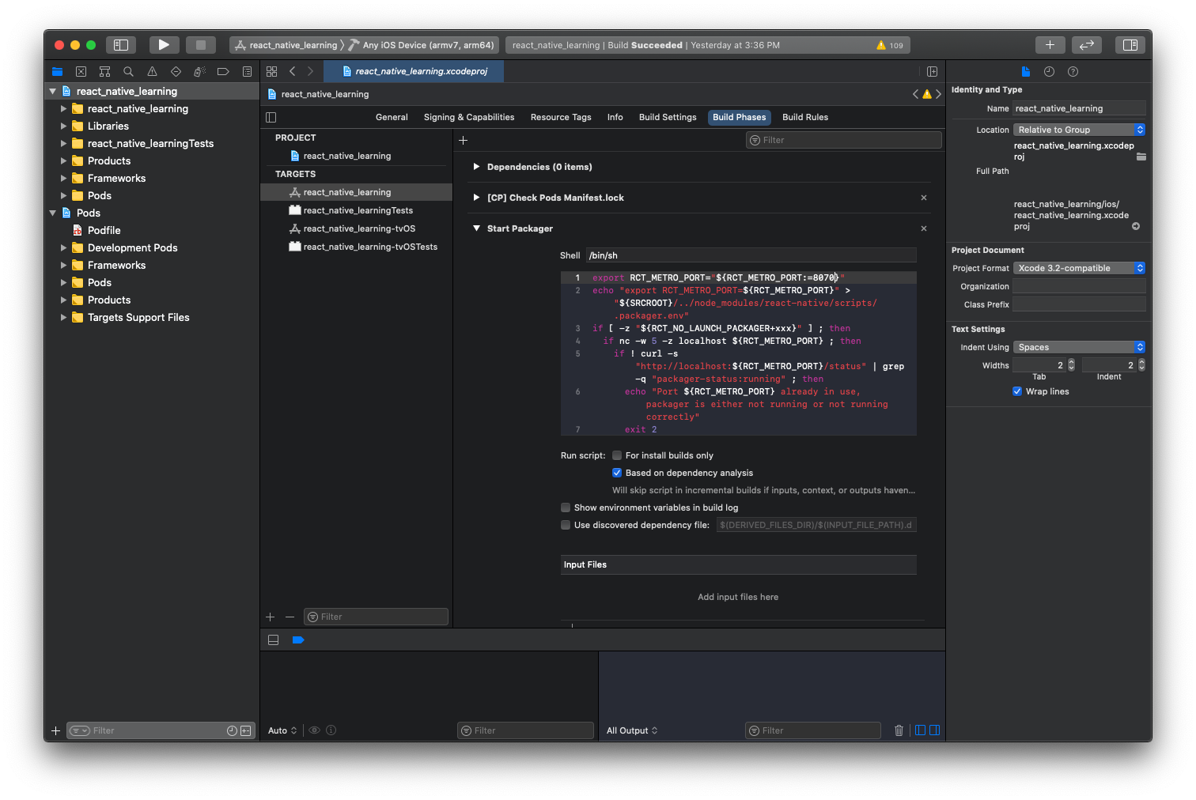This screenshot has width=1196, height=800.
Task: Select the Project navigator folder icon
Action: pyautogui.click(x=57, y=71)
